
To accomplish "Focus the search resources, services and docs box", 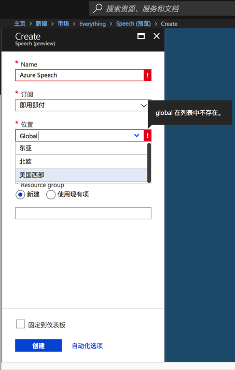I will 162,8.
